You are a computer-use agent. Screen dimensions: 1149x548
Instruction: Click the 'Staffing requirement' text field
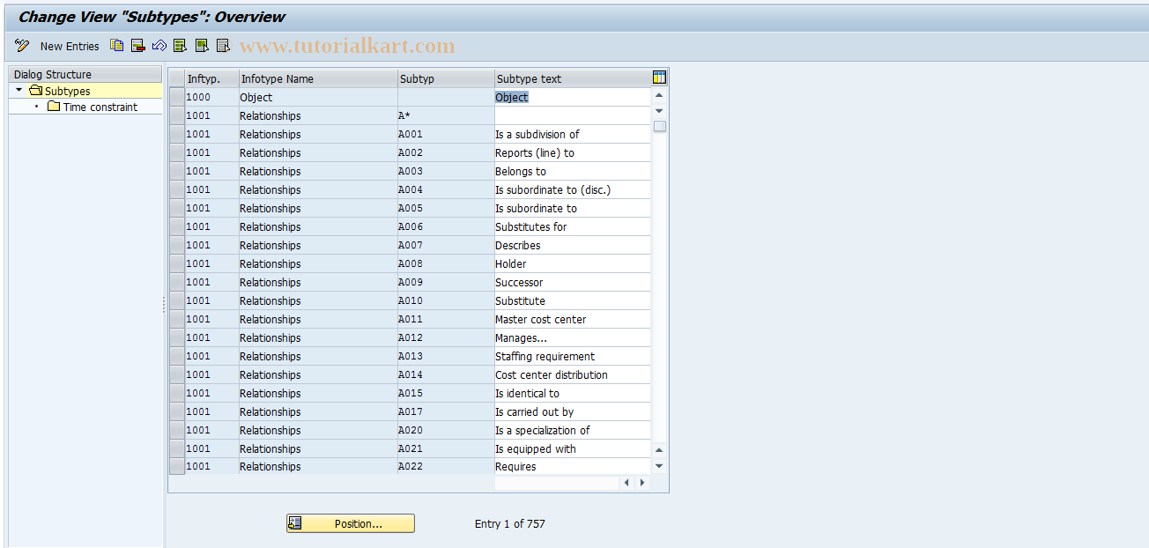click(573, 356)
